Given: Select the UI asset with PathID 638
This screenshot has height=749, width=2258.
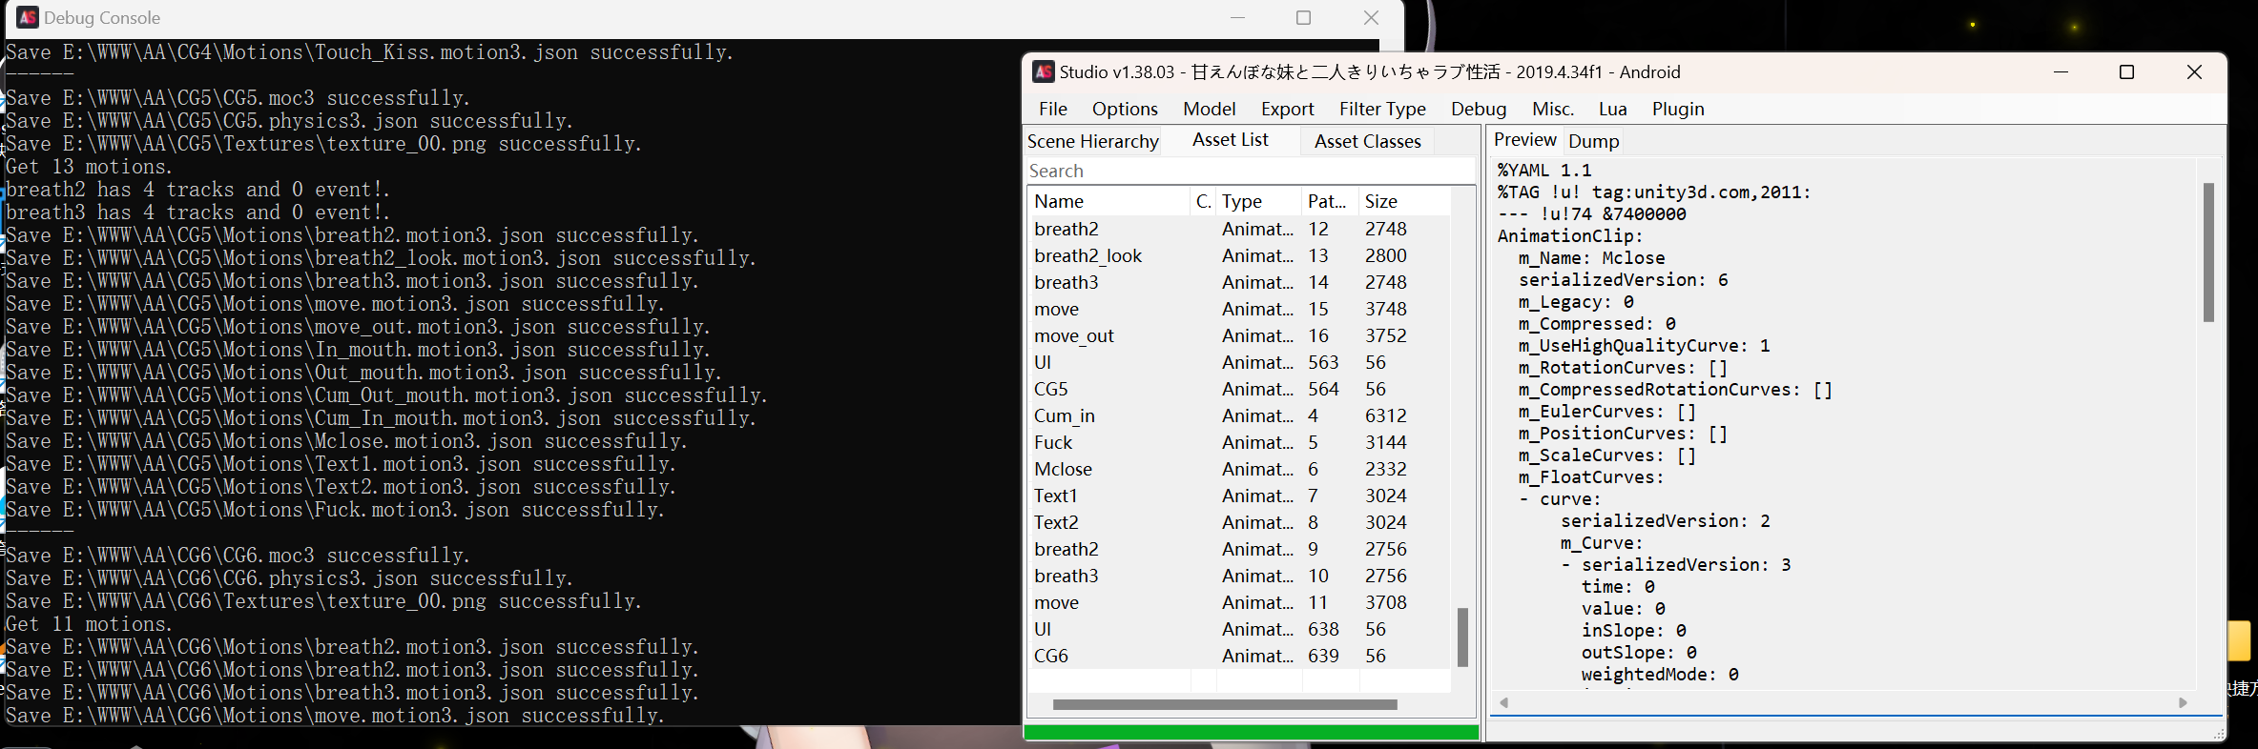Looking at the screenshot, I should click(x=1238, y=629).
